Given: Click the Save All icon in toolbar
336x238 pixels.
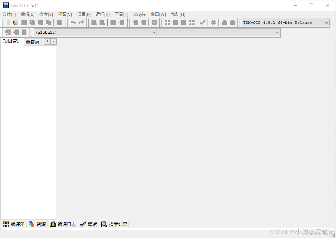Looking at the screenshot, I should pos(32,22).
